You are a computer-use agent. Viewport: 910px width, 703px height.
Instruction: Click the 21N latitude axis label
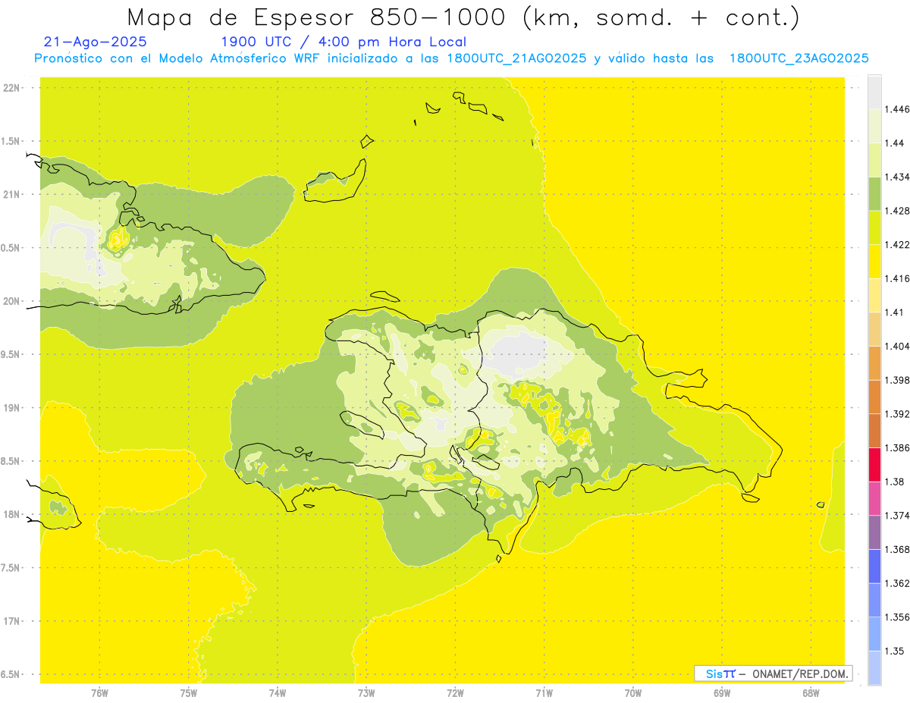(x=10, y=194)
